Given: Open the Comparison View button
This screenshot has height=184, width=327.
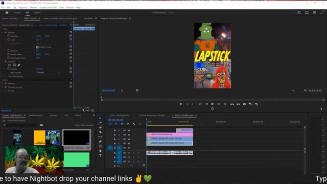Looking at the screenshot, I should tap(250, 104).
